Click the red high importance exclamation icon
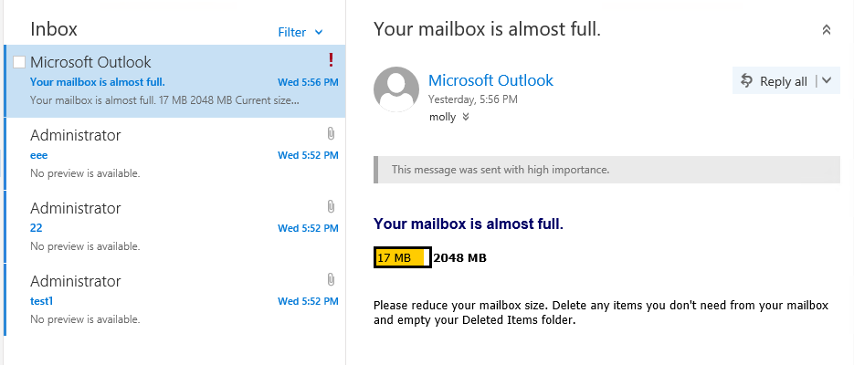This screenshot has height=365, width=854. pos(331,60)
